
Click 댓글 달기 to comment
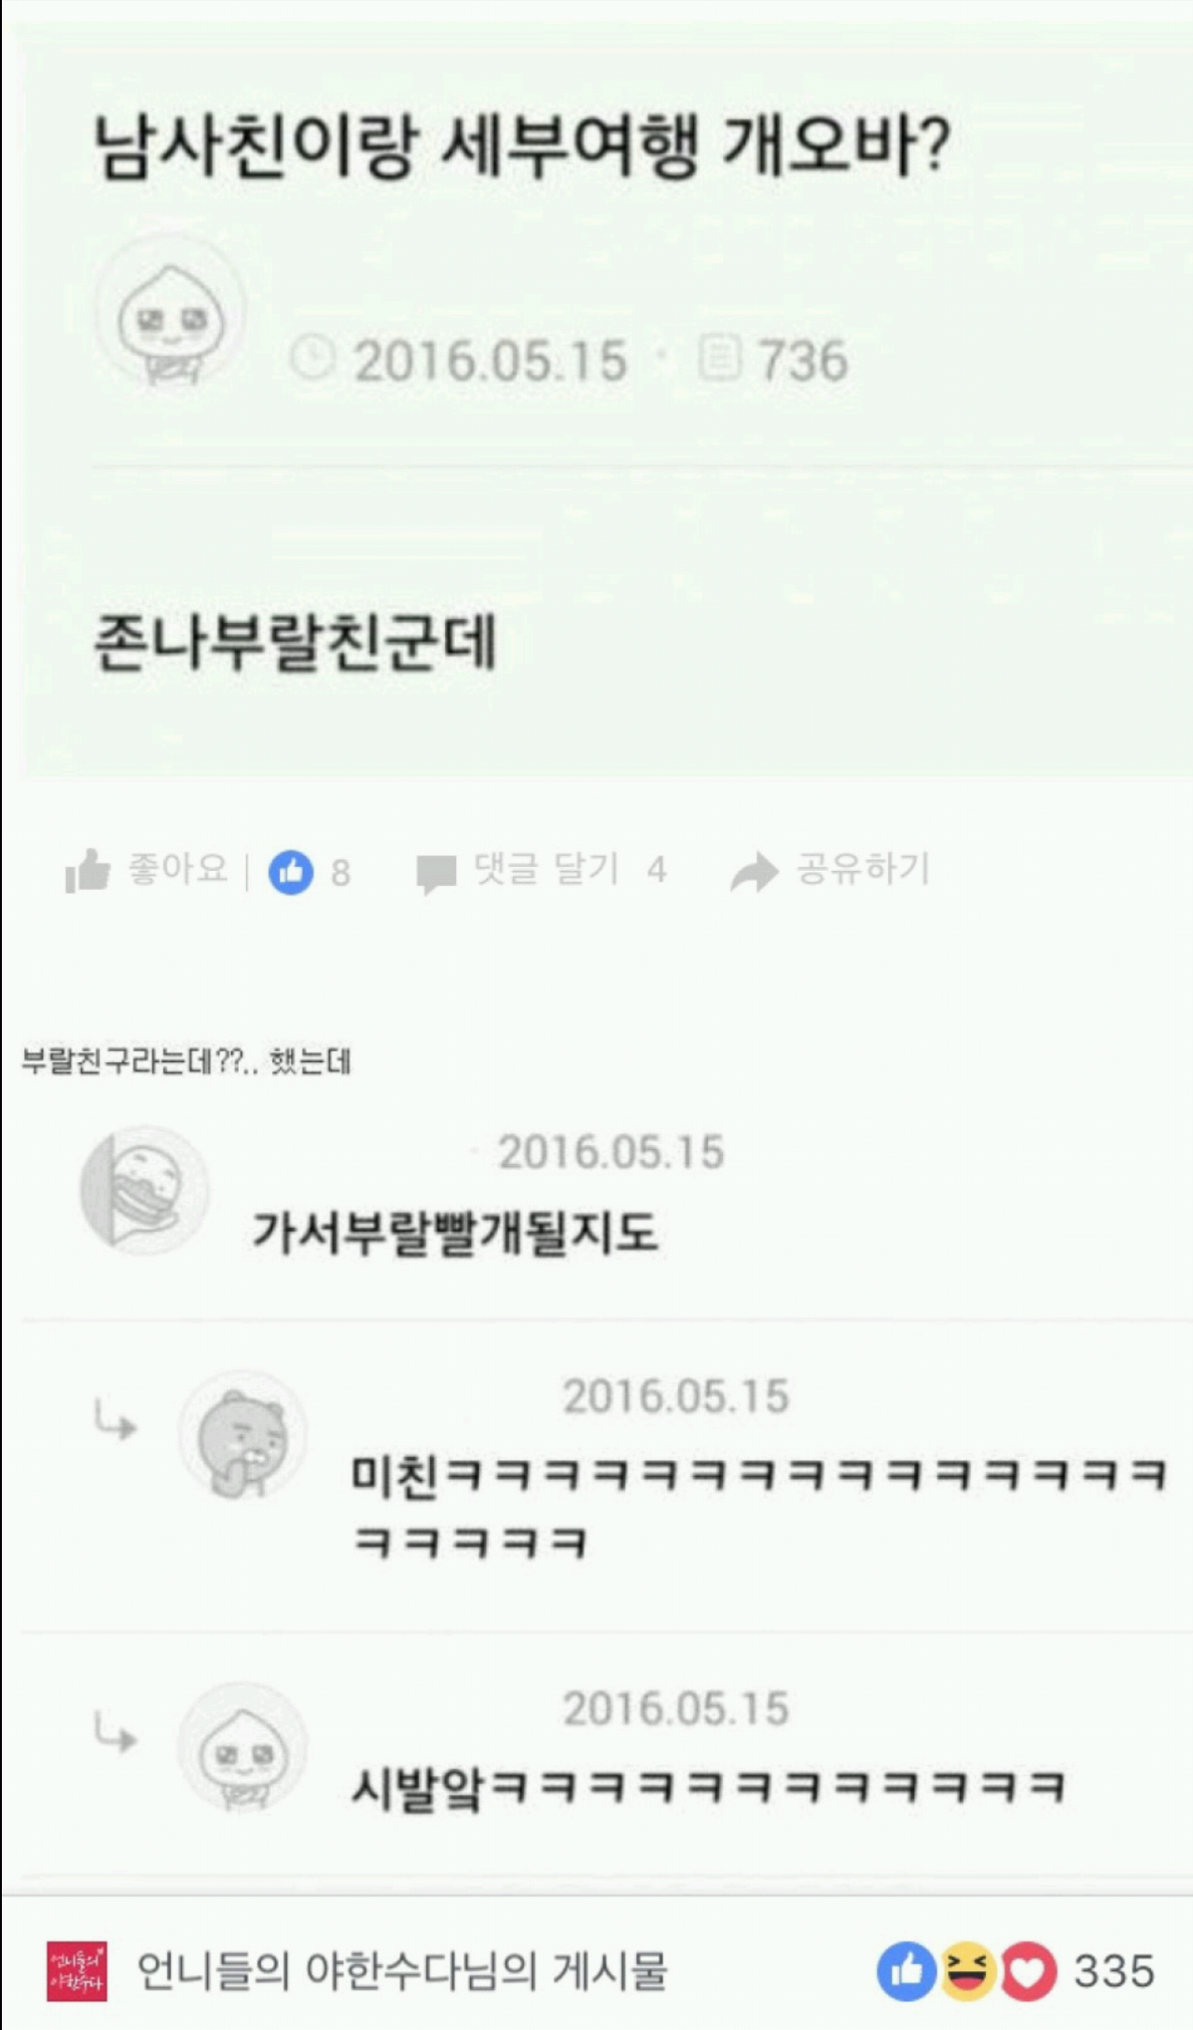[x=547, y=869]
